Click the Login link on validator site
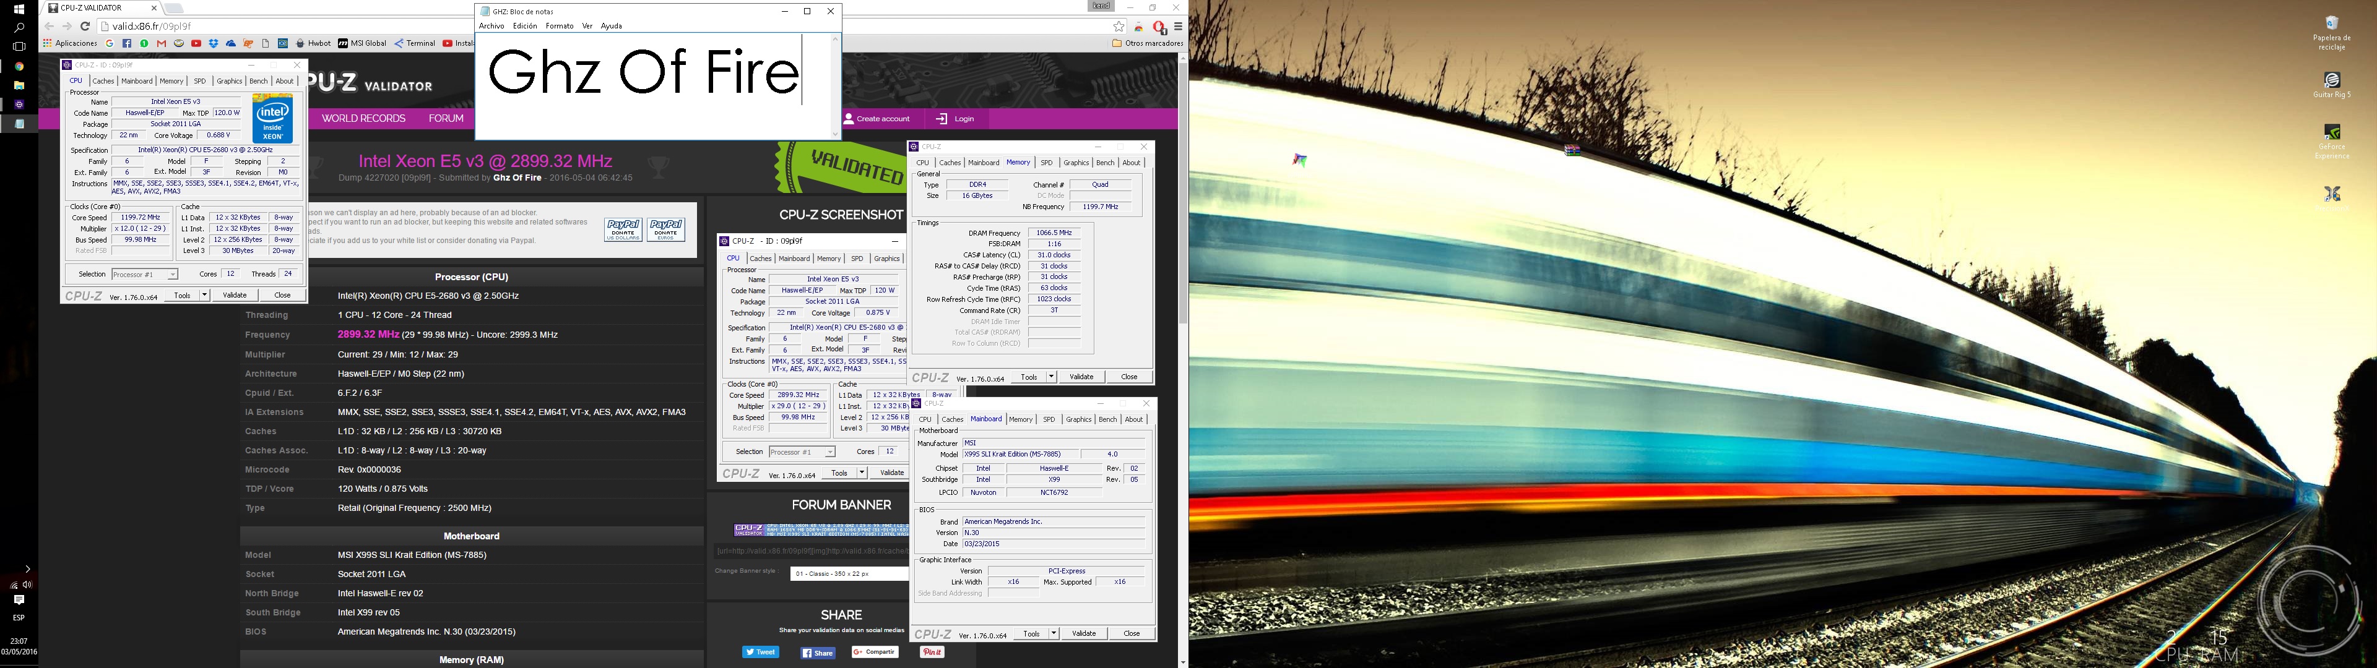The image size is (2377, 668). pyautogui.click(x=955, y=118)
